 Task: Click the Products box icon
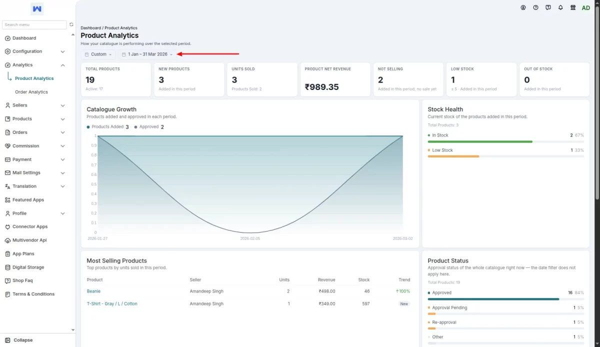(7, 119)
